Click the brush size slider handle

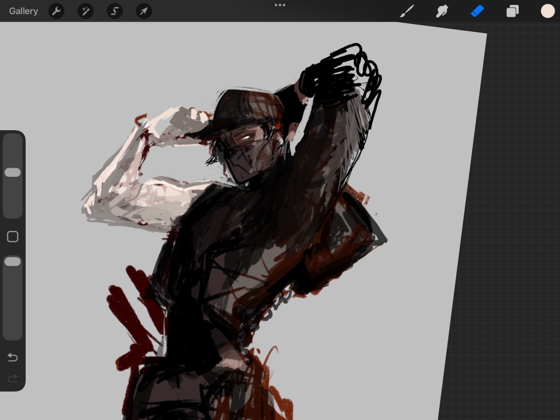click(13, 173)
